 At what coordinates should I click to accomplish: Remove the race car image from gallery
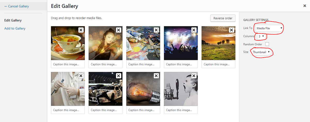click(119, 76)
